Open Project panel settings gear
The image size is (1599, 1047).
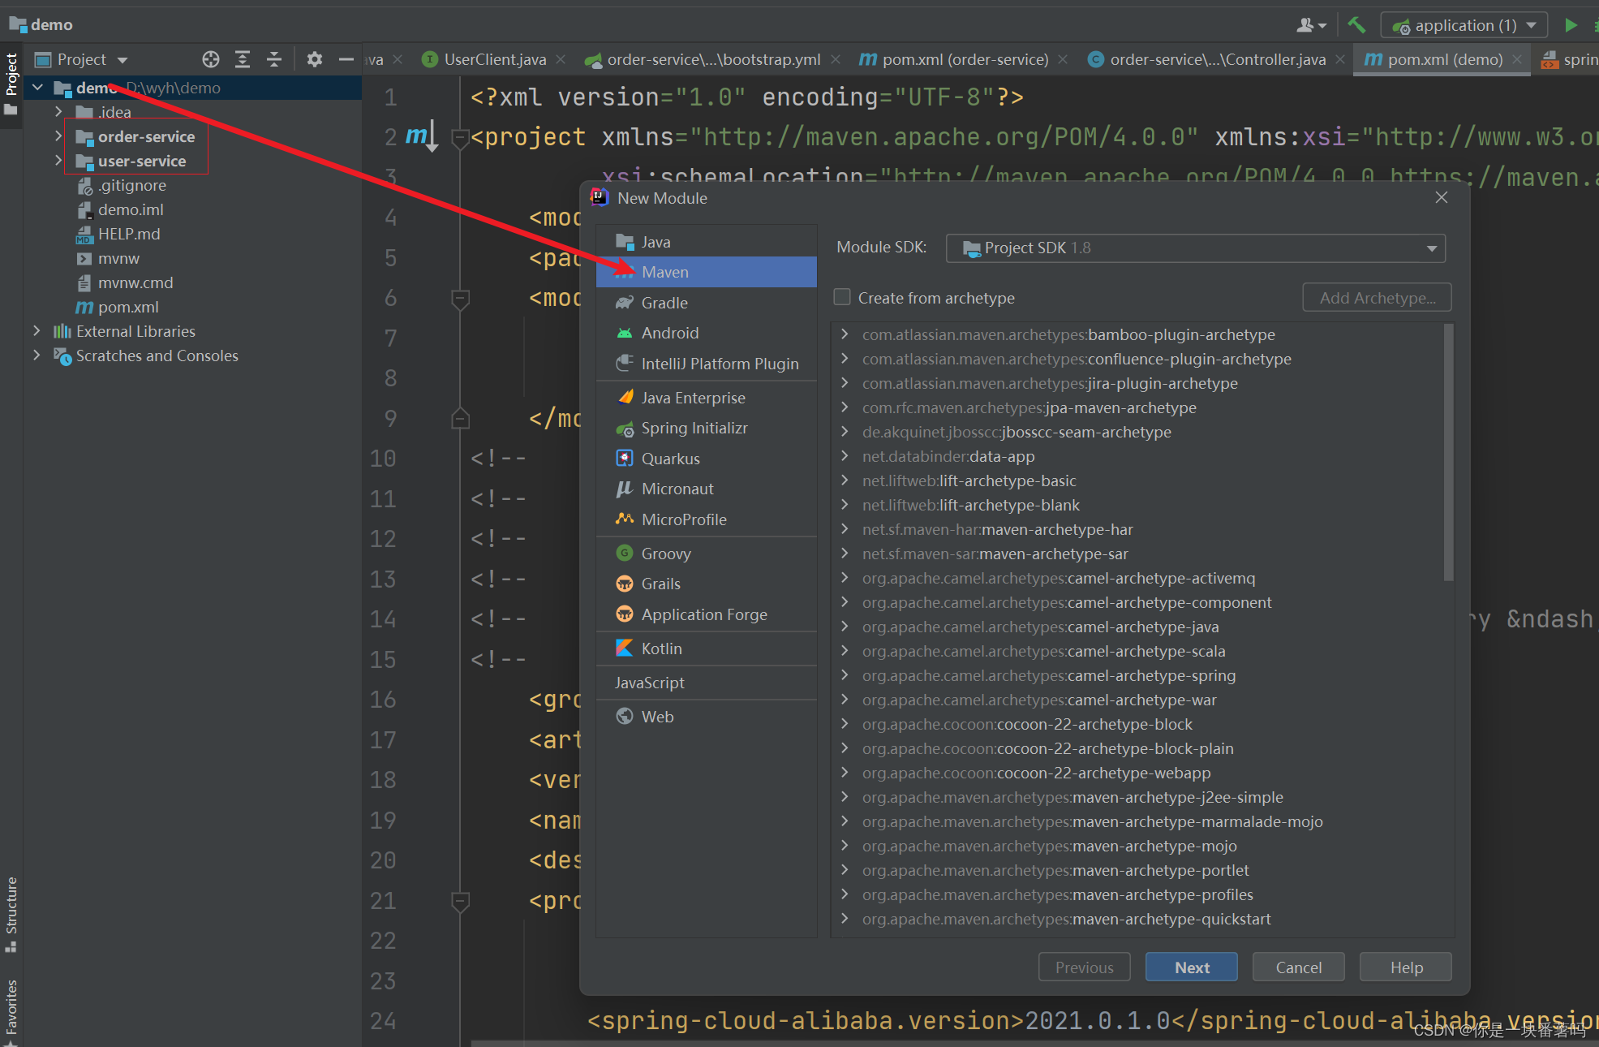(315, 59)
